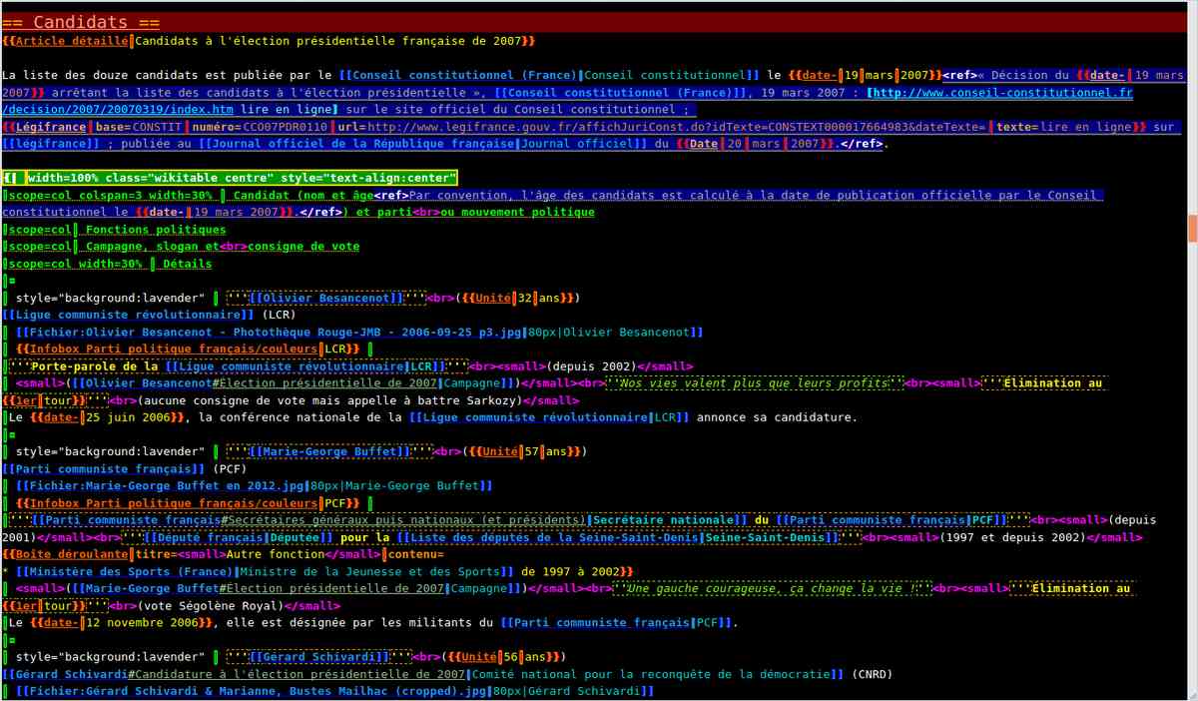The height and width of the screenshot is (701, 1198).
Task: Click the 'Fonctions politiques' column header
Action: point(156,230)
